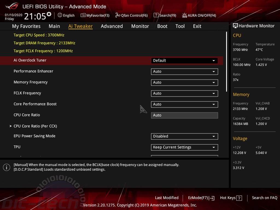Expand CPU Core Ratio (Per CCX) submenu
This screenshot has width=280, height=210.
(x=35, y=126)
